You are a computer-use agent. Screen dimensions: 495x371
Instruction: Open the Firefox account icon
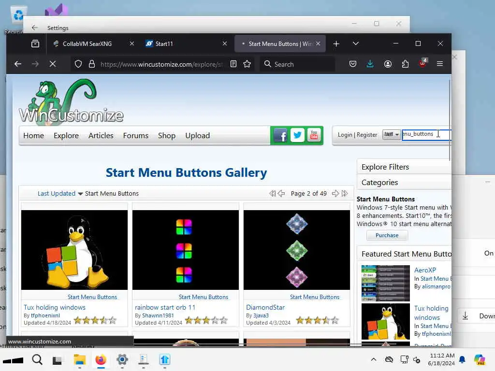(x=388, y=64)
